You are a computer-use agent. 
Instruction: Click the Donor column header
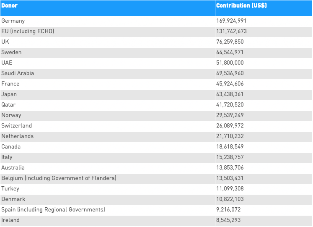coord(10,6)
